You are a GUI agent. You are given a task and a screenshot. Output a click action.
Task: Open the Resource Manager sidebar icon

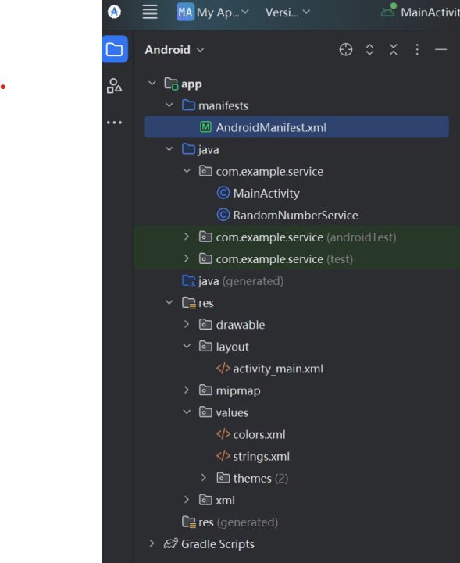pyautogui.click(x=114, y=86)
